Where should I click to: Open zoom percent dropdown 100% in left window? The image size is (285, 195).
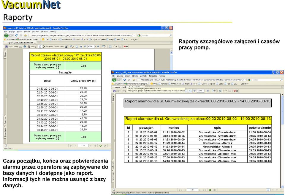click(x=95, y=46)
